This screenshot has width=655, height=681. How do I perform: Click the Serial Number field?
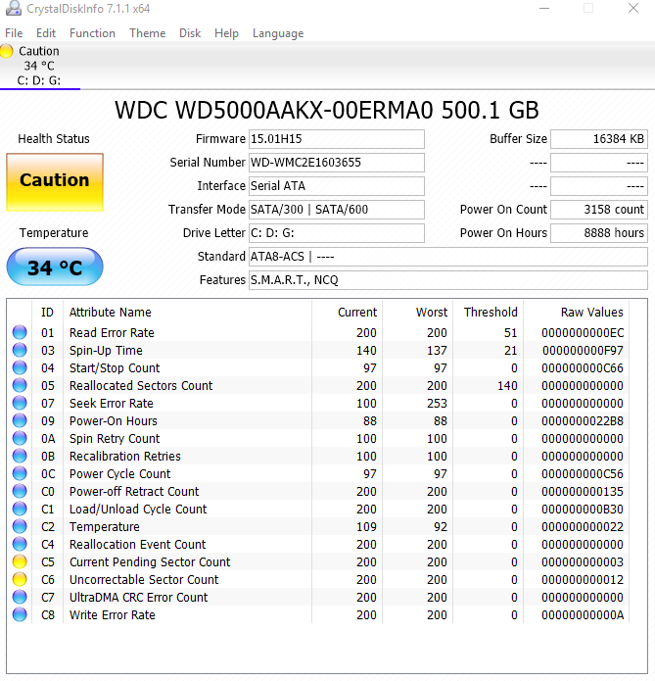(x=337, y=163)
